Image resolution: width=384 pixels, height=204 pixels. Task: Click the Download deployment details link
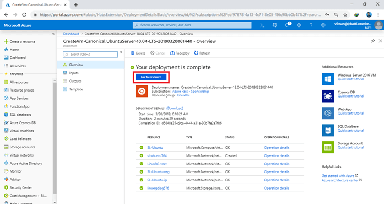pos(175,108)
